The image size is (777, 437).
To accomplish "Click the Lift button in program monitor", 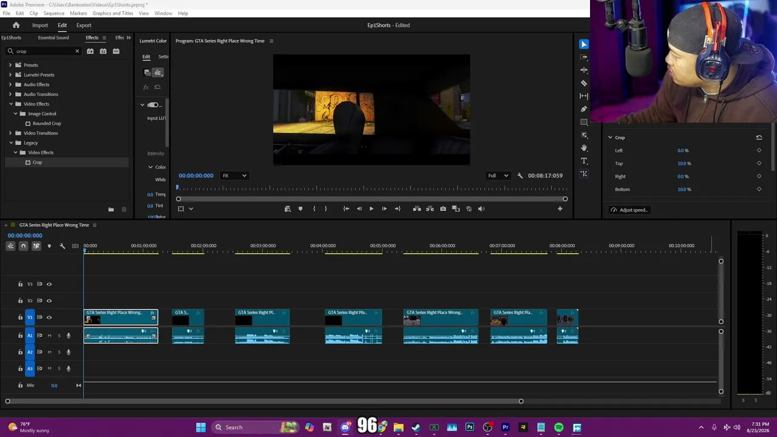I will pos(417,209).
